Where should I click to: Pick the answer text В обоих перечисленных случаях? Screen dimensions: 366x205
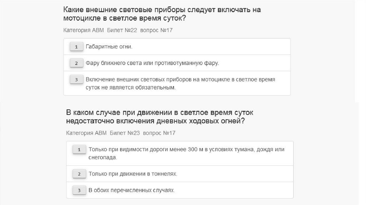[132, 190]
